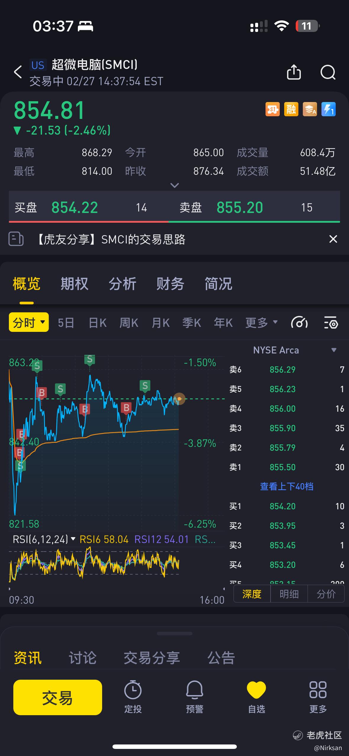The height and width of the screenshot is (756, 349).
Task: Select 5日 chart period
Action: pyautogui.click(x=66, y=323)
